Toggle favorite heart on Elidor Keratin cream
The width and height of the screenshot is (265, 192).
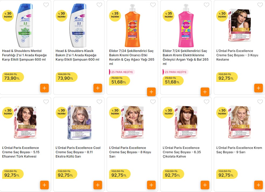pyautogui.click(x=153, y=5)
